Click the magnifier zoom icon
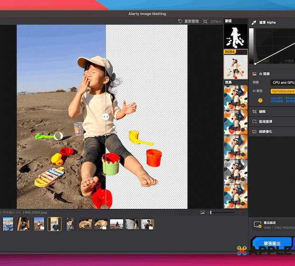 pos(205,21)
